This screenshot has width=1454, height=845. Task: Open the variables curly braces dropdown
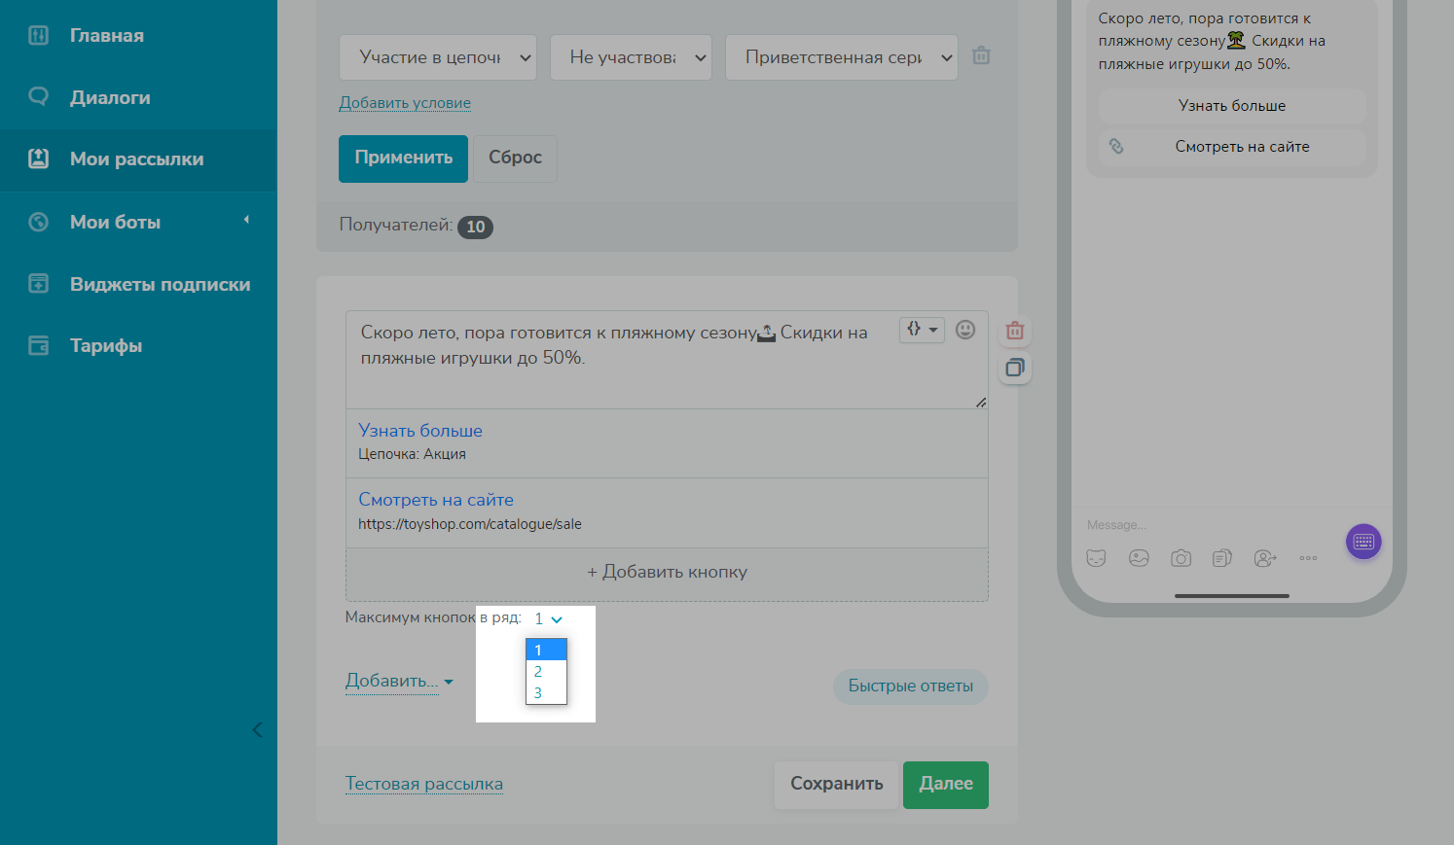(x=921, y=330)
